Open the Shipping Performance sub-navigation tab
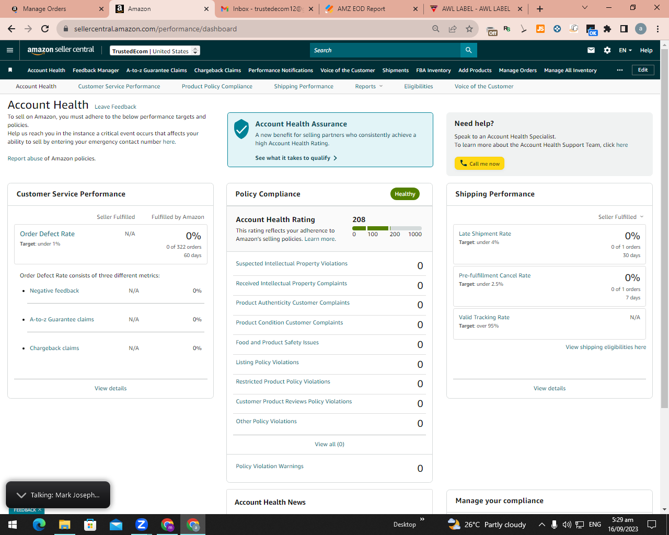 304,86
